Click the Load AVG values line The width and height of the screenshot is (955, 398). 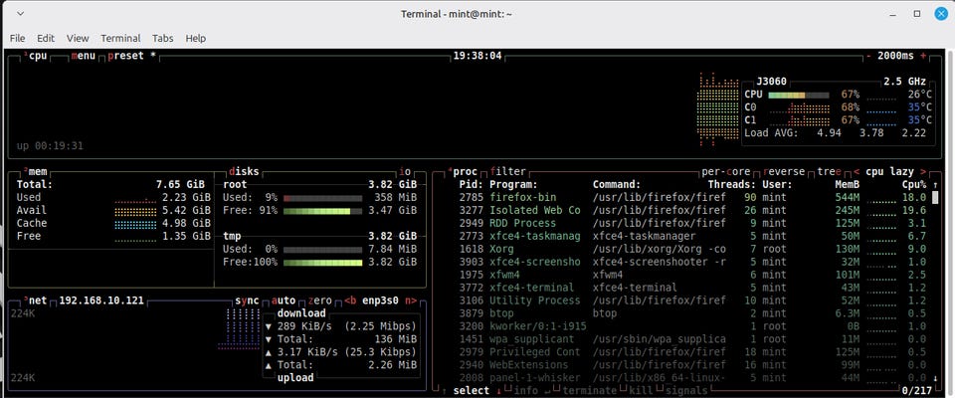[835, 133]
